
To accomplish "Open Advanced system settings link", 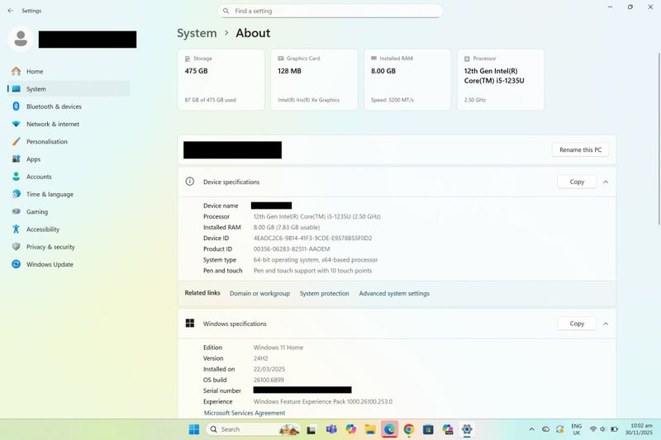I will (x=394, y=294).
